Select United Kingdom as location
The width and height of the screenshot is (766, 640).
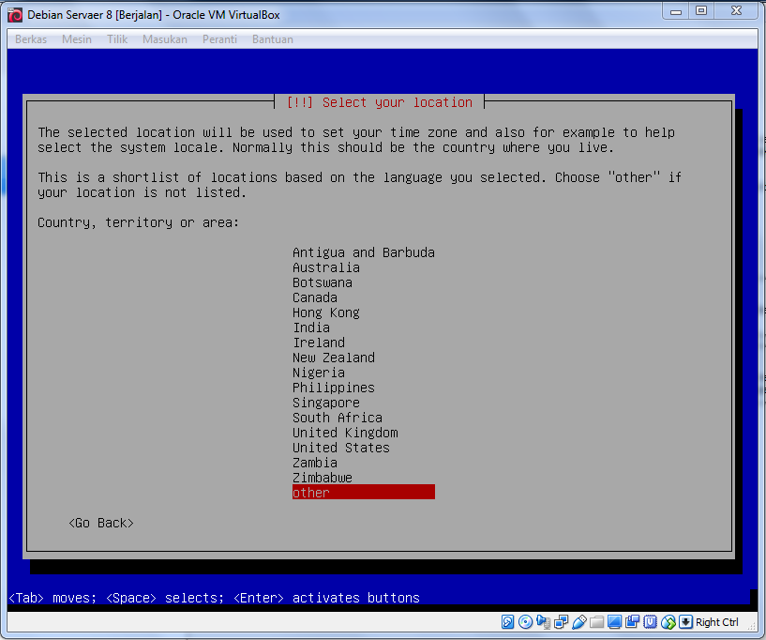point(364,433)
